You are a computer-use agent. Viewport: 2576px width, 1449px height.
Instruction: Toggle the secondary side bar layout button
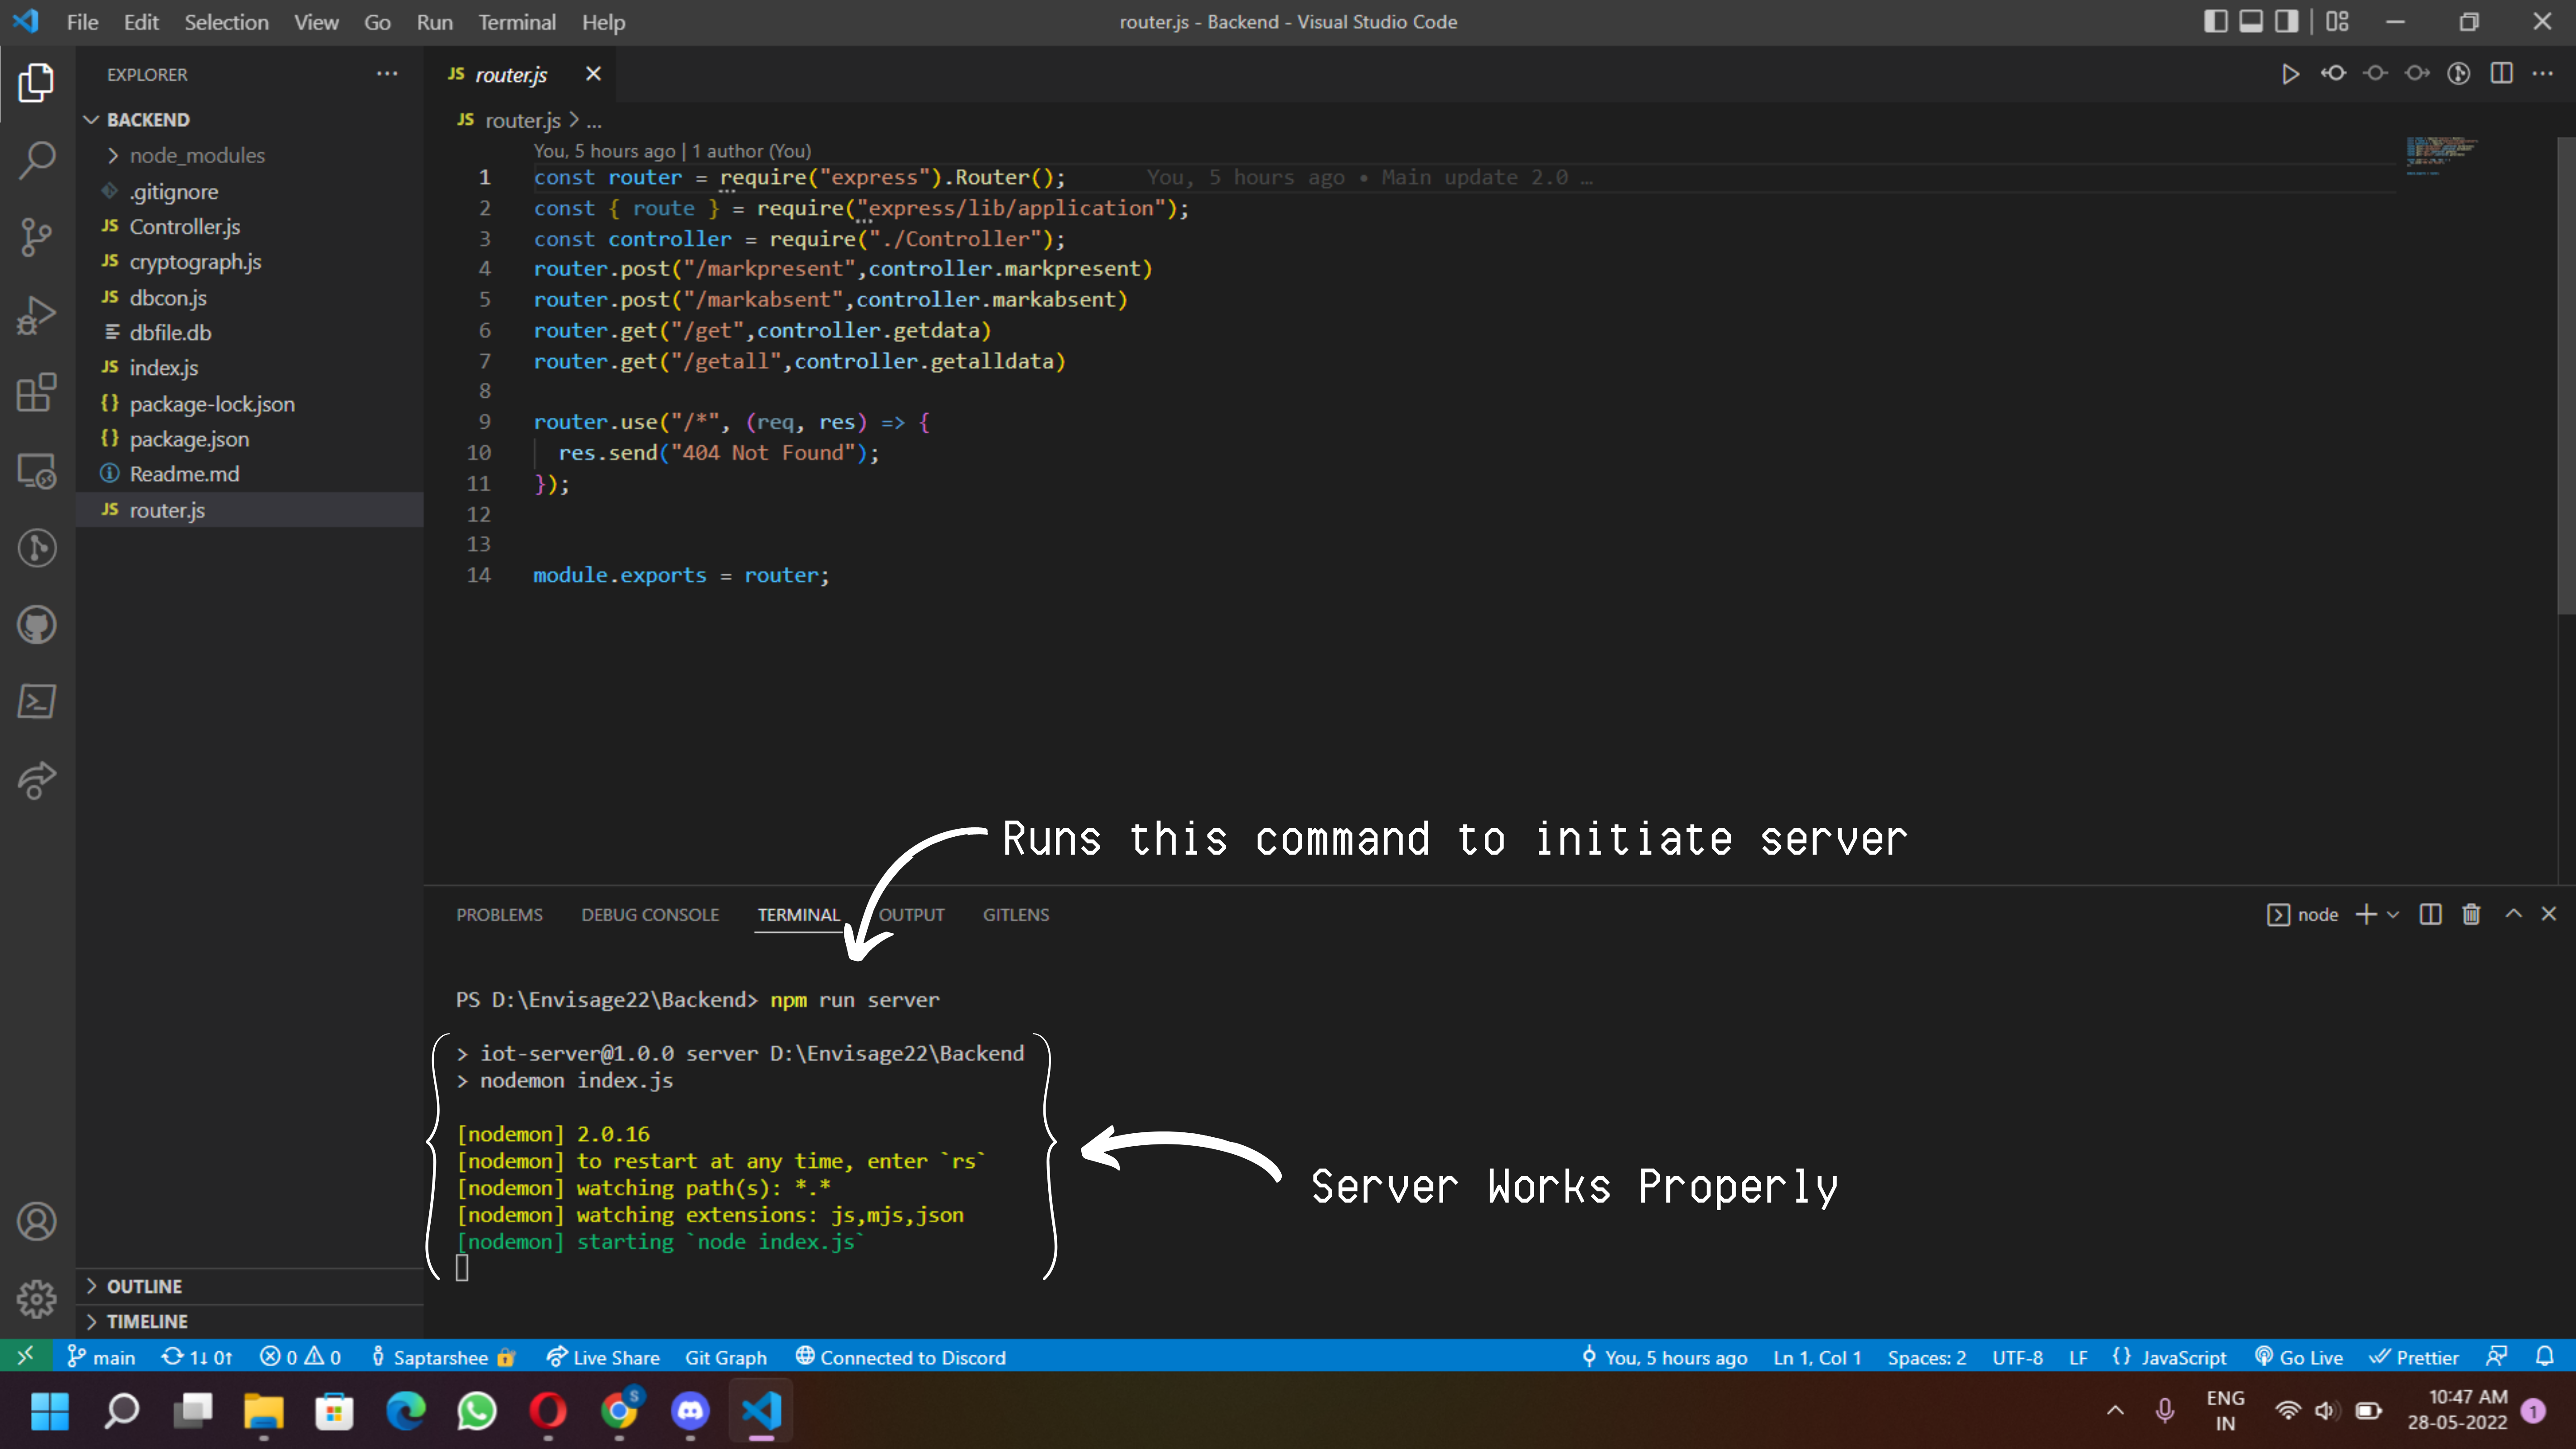(2287, 22)
